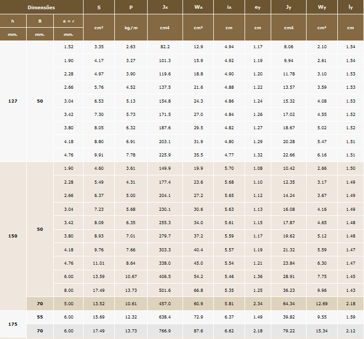This screenshot has height=339, width=364.
Task: Select Jx value '501.6'
Action: (x=165, y=290)
